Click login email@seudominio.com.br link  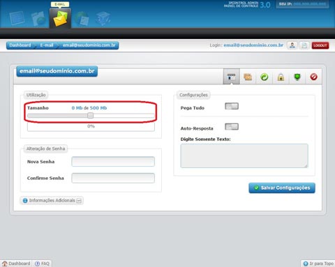253,45
